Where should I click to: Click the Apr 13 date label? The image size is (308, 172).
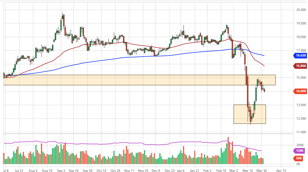(x=281, y=170)
